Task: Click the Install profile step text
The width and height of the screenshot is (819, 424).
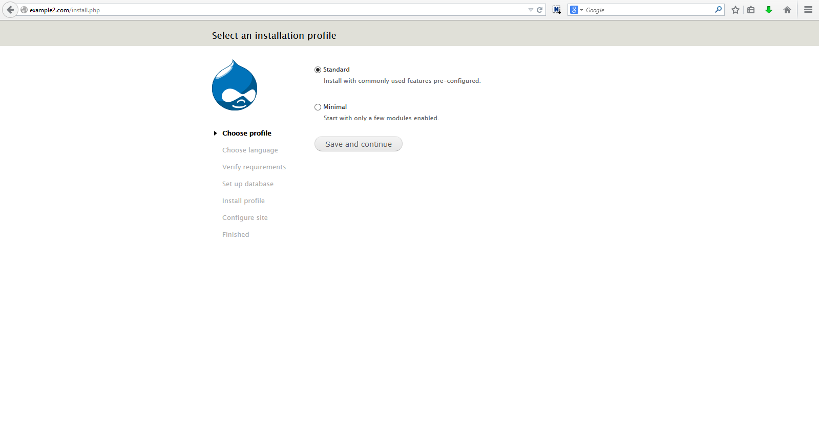Action: 243,201
